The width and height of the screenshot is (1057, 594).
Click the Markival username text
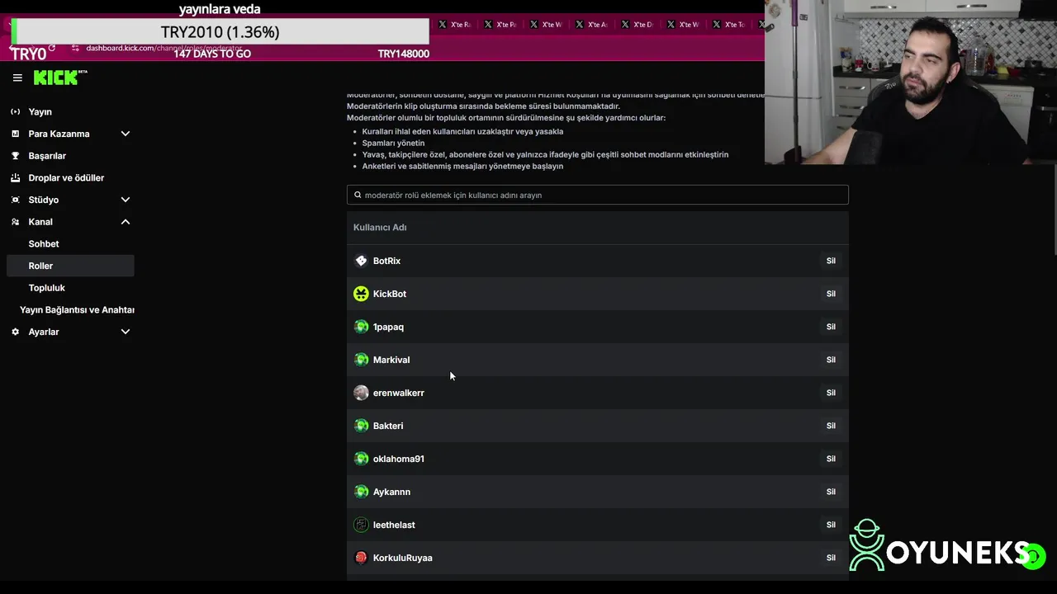click(x=391, y=360)
